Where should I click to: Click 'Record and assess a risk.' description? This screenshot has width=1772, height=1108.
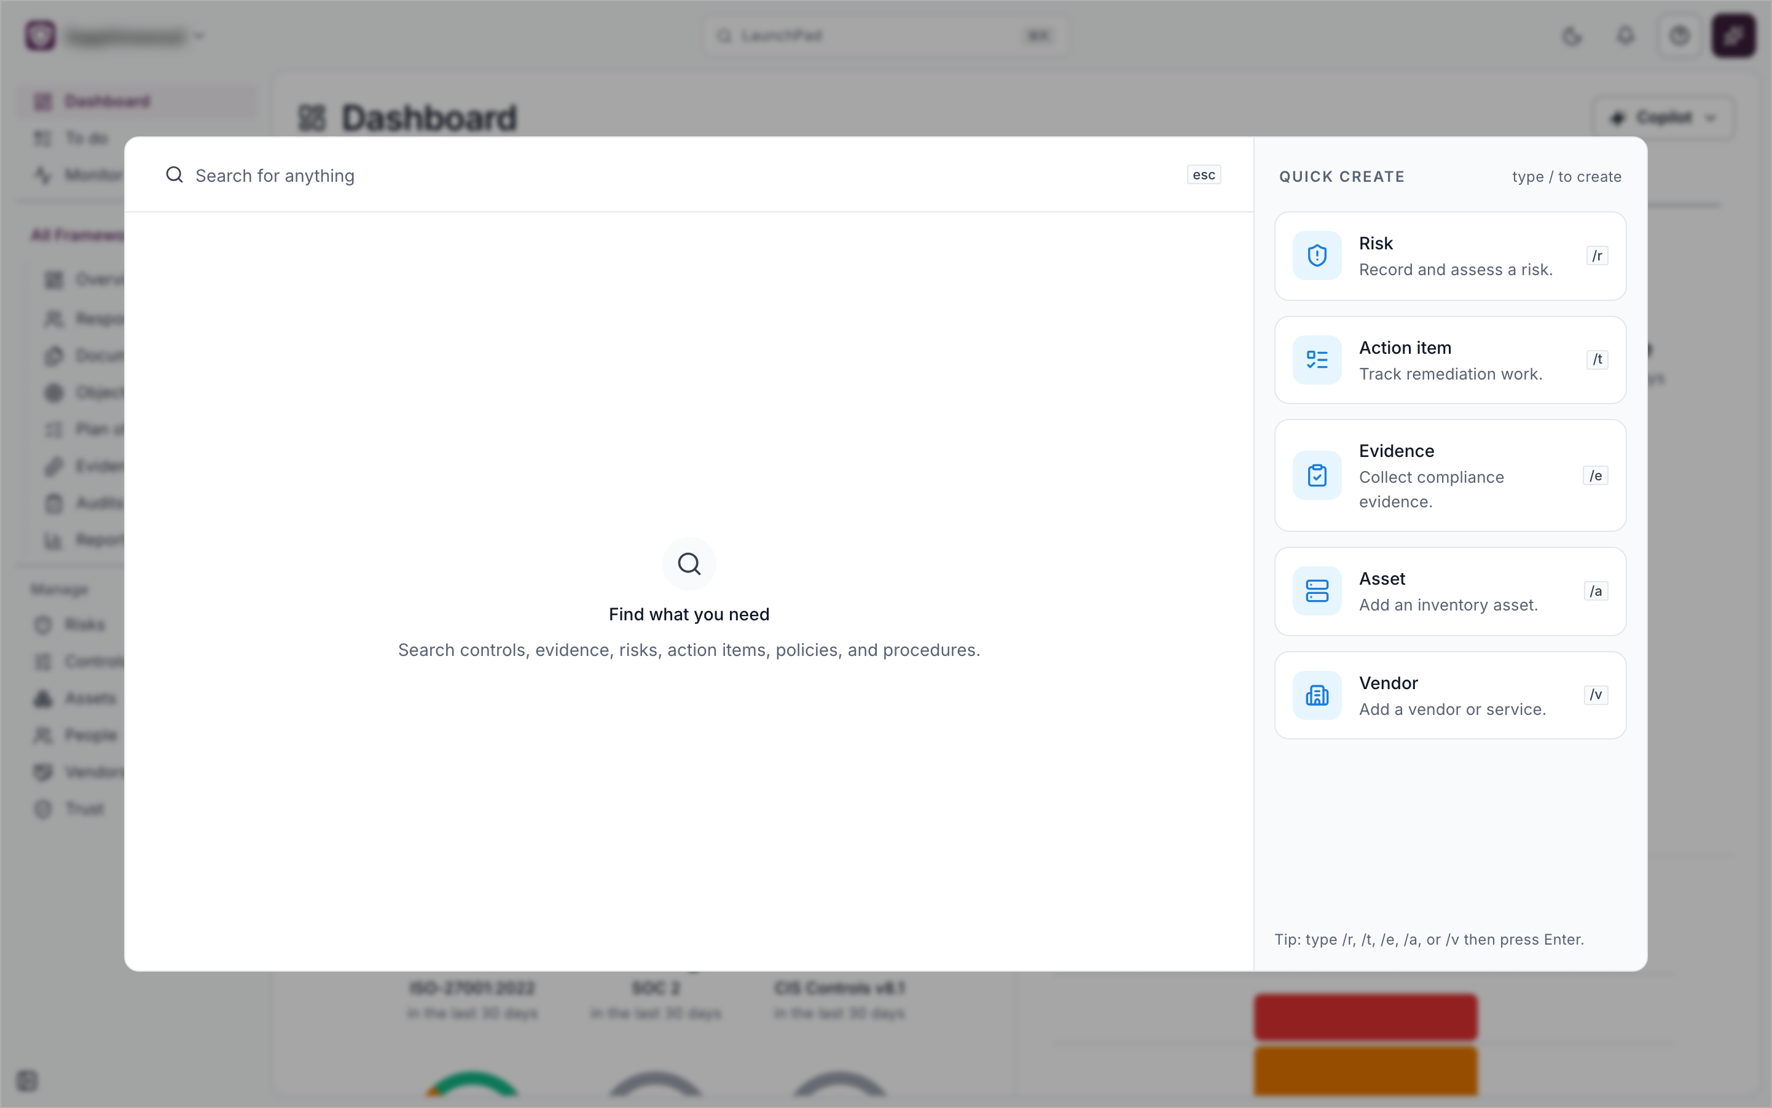coord(1456,270)
